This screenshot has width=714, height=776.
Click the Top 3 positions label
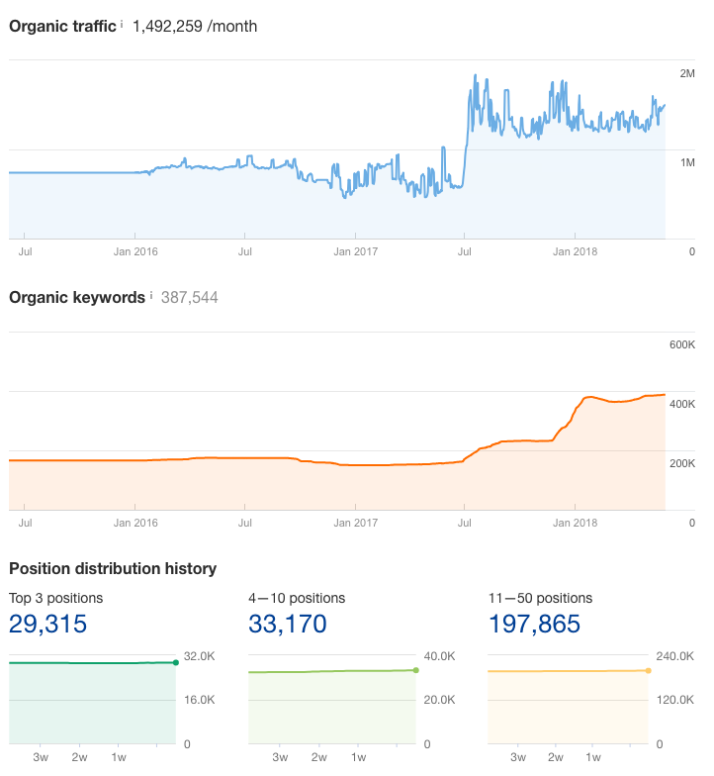(x=55, y=598)
